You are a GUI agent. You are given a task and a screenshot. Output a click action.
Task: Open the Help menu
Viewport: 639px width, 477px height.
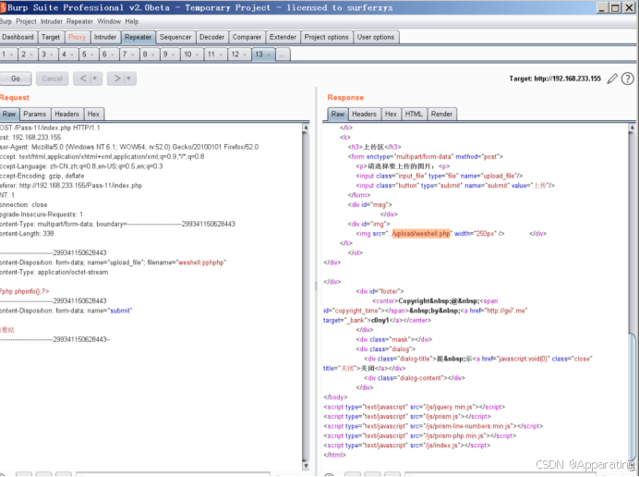tap(132, 21)
